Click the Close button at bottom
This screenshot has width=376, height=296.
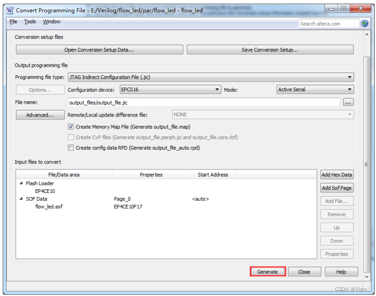point(304,272)
